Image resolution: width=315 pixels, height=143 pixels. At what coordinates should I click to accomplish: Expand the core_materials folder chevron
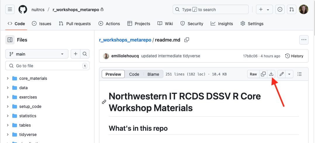pyautogui.click(x=8, y=78)
